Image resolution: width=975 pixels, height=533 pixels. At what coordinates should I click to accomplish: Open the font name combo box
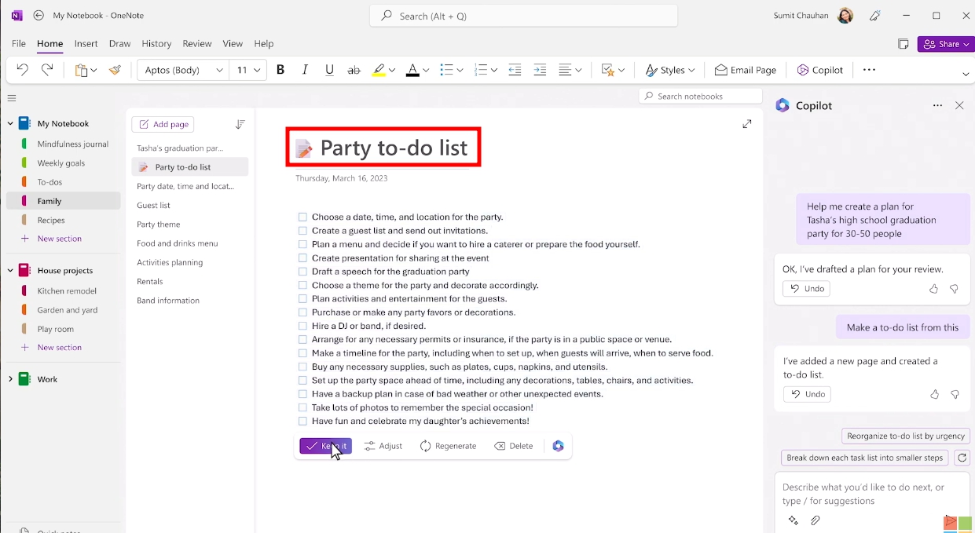[183, 70]
